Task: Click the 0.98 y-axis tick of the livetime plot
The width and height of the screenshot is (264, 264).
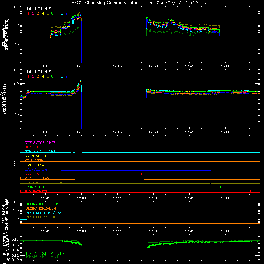Action: [x=15, y=239]
